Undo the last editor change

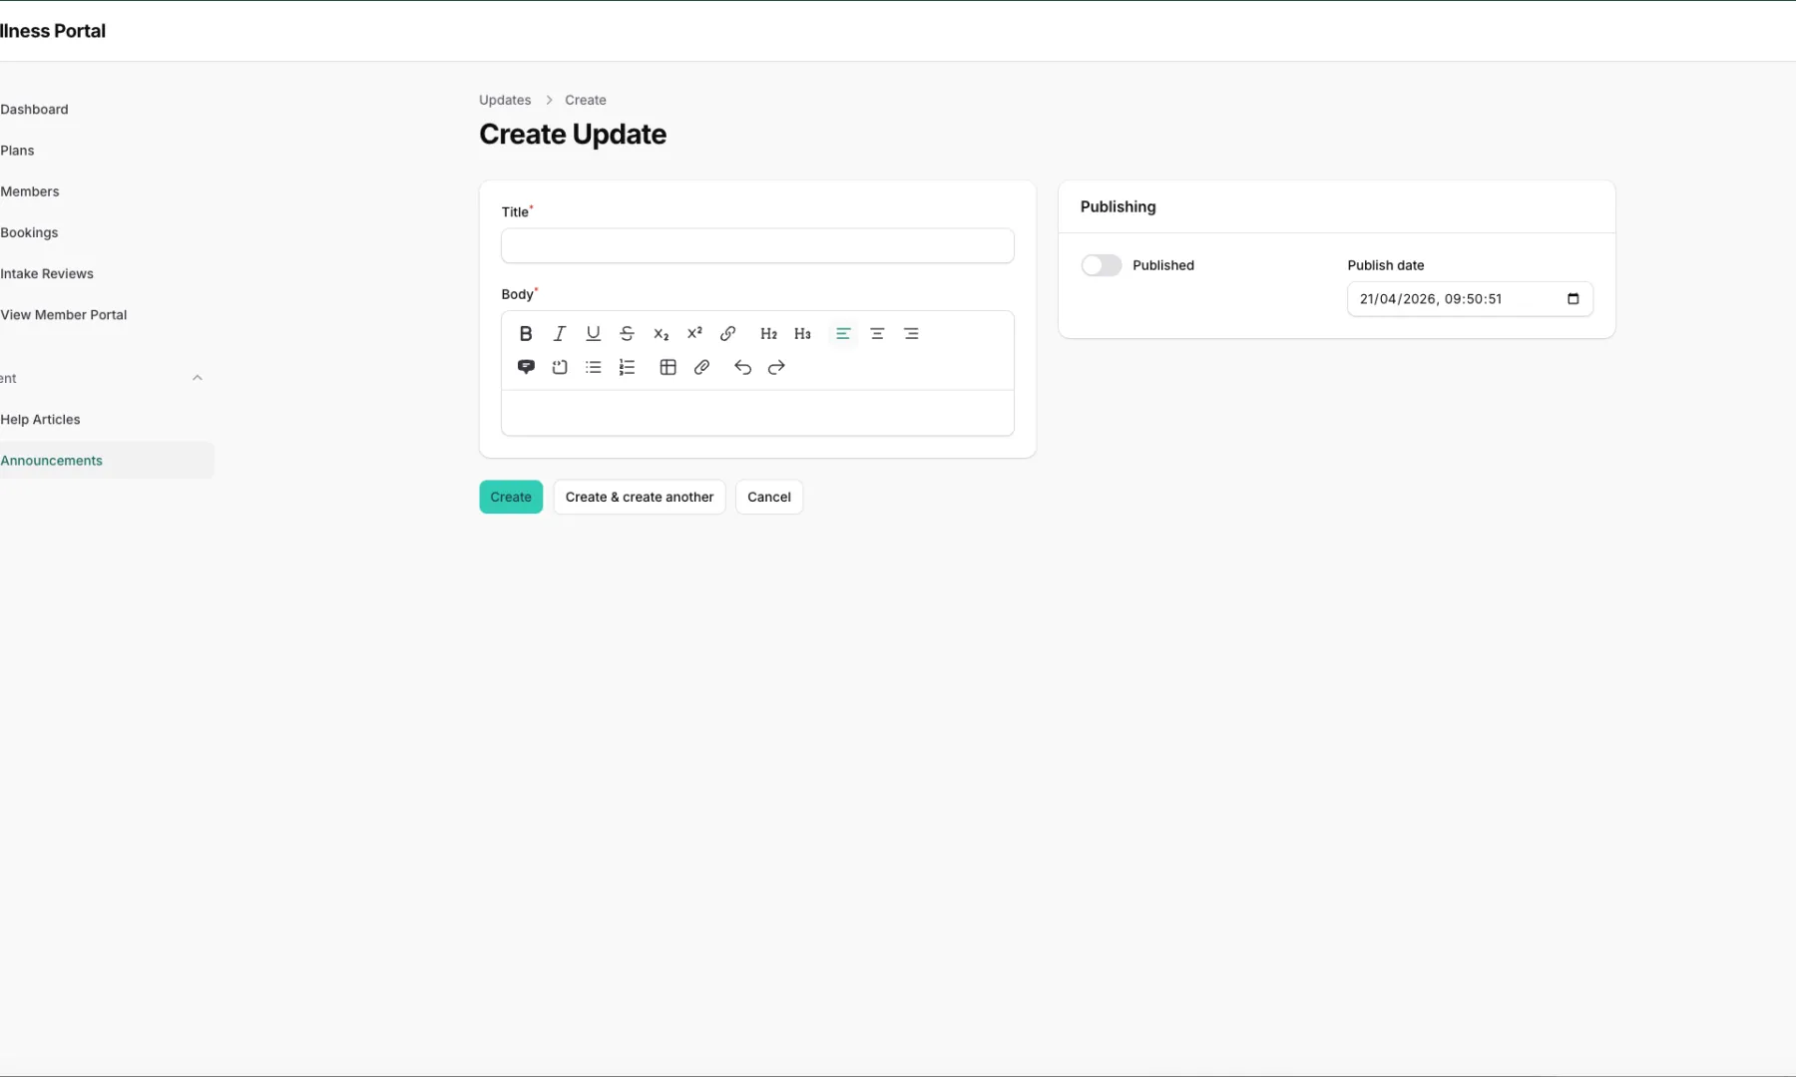pyautogui.click(x=742, y=367)
